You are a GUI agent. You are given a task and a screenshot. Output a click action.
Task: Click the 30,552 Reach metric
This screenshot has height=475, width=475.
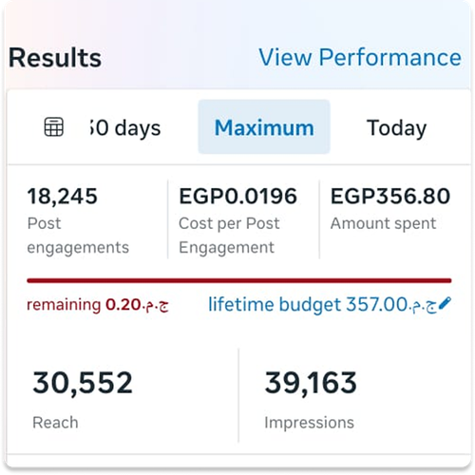coord(83,399)
